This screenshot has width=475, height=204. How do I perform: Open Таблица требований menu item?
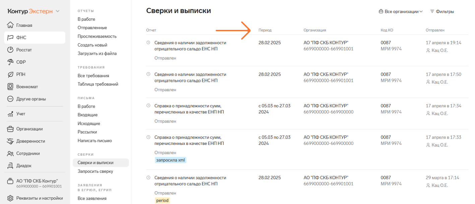pos(98,84)
